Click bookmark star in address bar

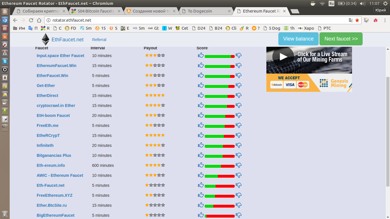coord(357,20)
